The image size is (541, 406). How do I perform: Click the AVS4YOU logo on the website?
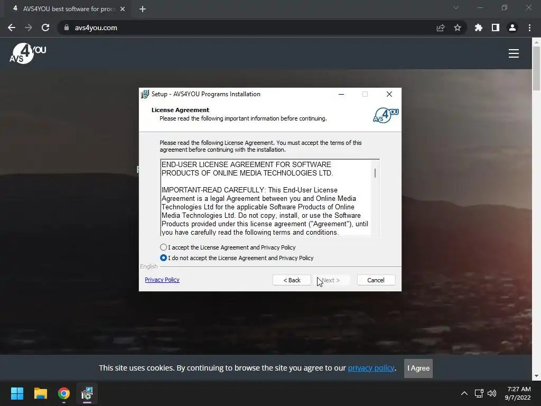pyautogui.click(x=28, y=53)
